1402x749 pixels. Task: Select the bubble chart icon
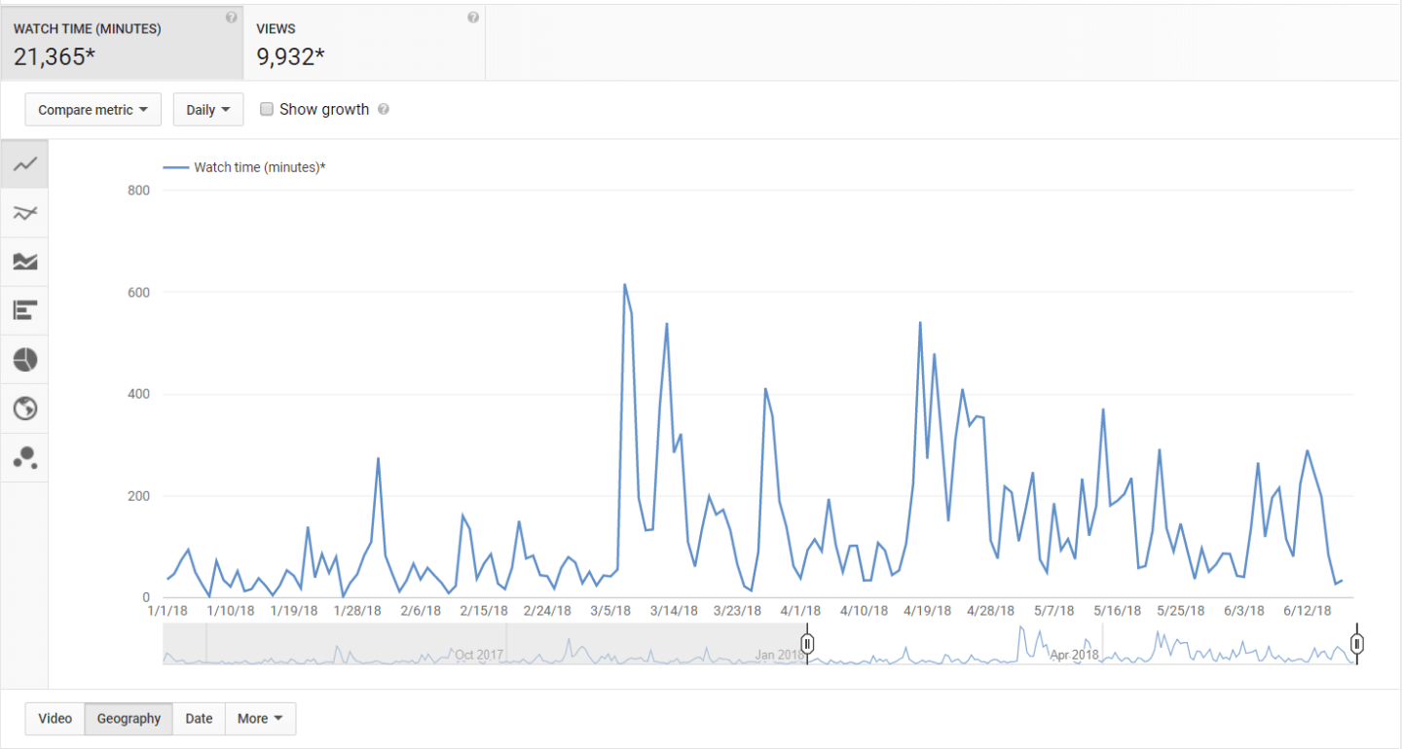pyautogui.click(x=25, y=458)
